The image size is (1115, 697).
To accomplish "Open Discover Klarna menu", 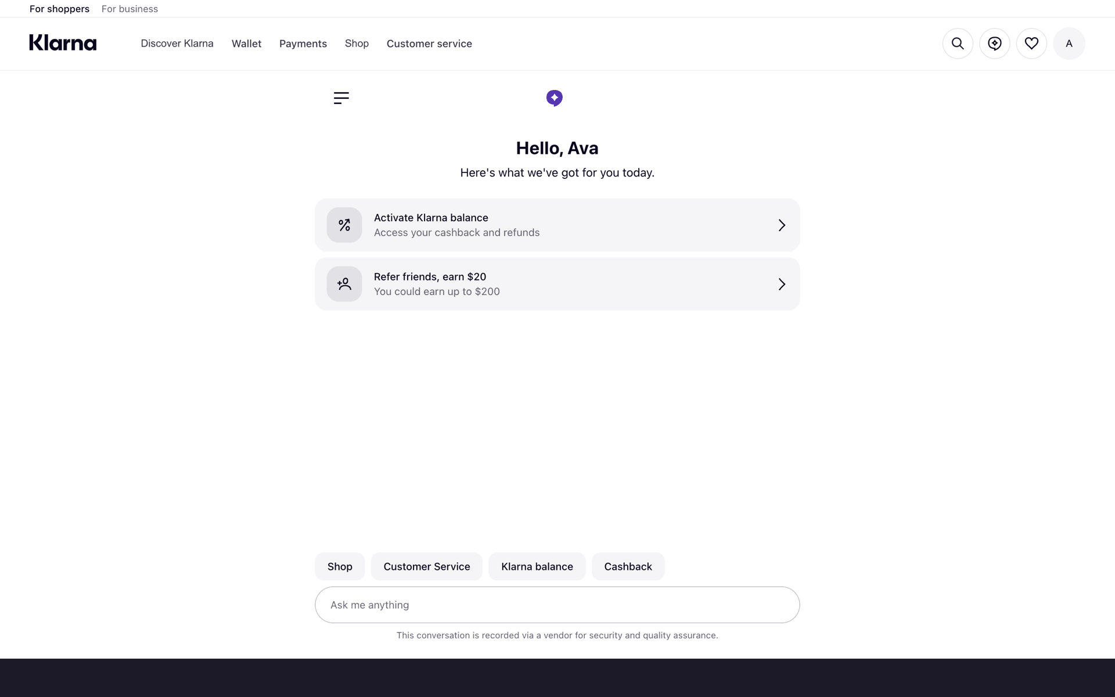I will point(177,44).
